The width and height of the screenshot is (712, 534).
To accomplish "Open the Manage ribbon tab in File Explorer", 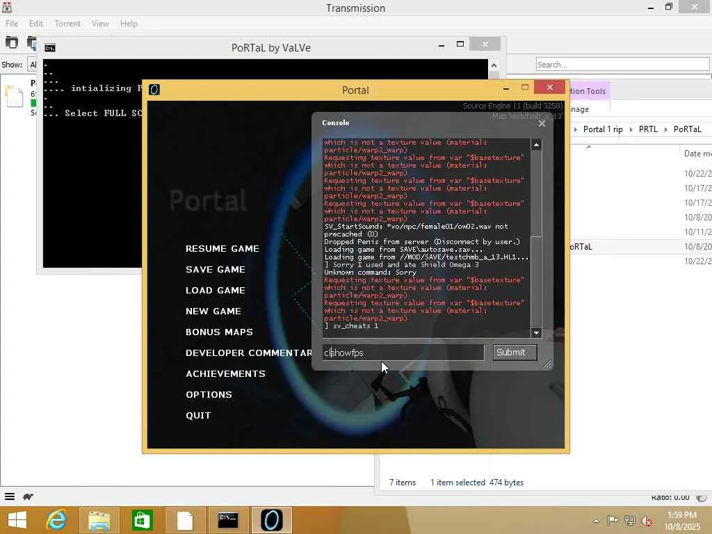I will point(579,109).
